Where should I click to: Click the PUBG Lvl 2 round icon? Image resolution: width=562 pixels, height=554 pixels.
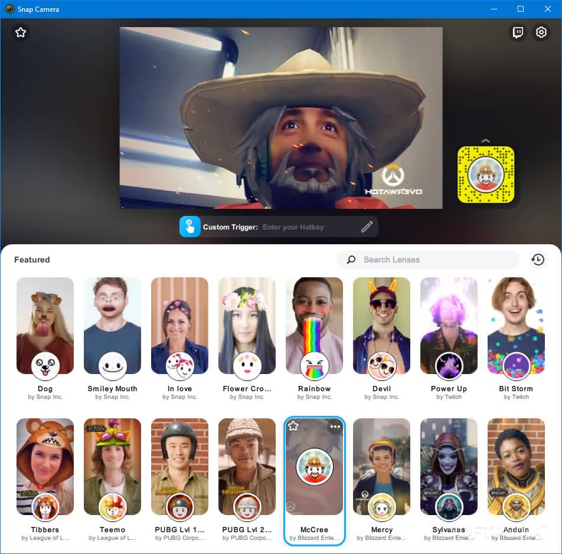click(247, 507)
